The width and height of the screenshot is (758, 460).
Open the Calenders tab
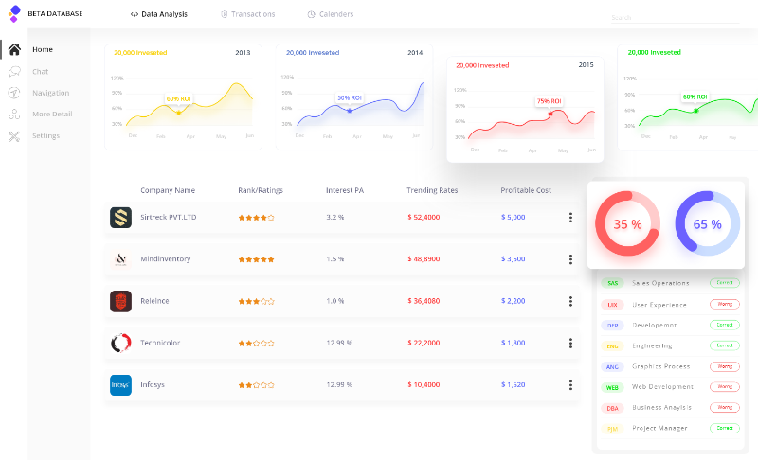[x=331, y=14]
